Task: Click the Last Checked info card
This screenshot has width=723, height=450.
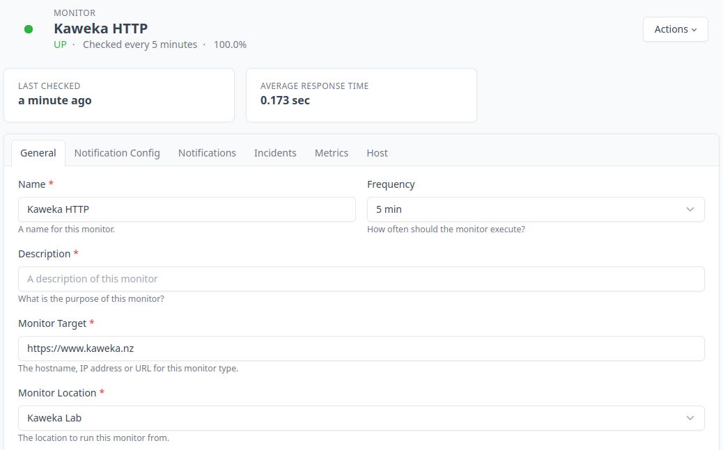Action: 119,95
